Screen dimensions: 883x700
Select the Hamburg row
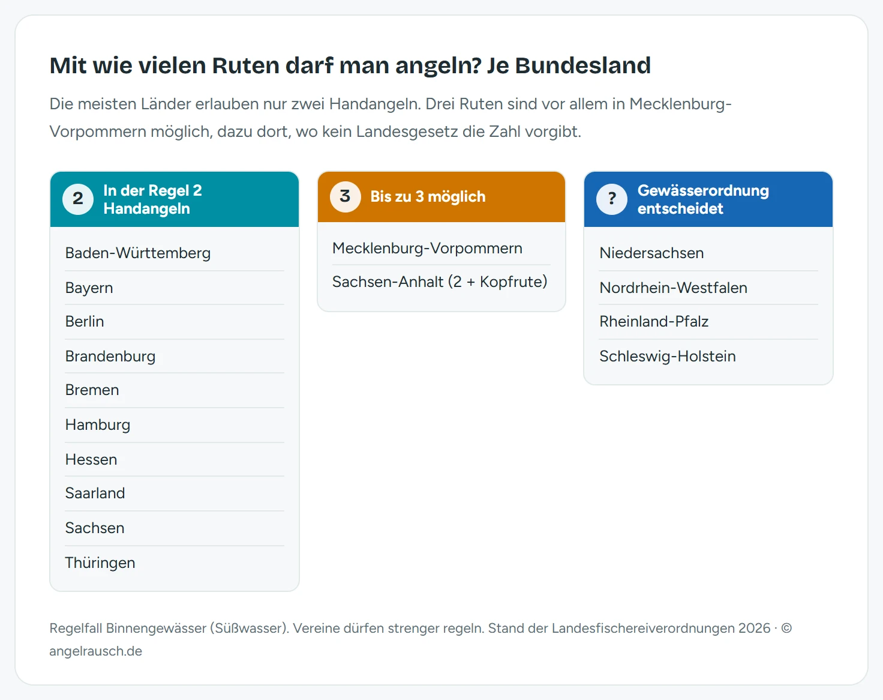[x=175, y=425]
